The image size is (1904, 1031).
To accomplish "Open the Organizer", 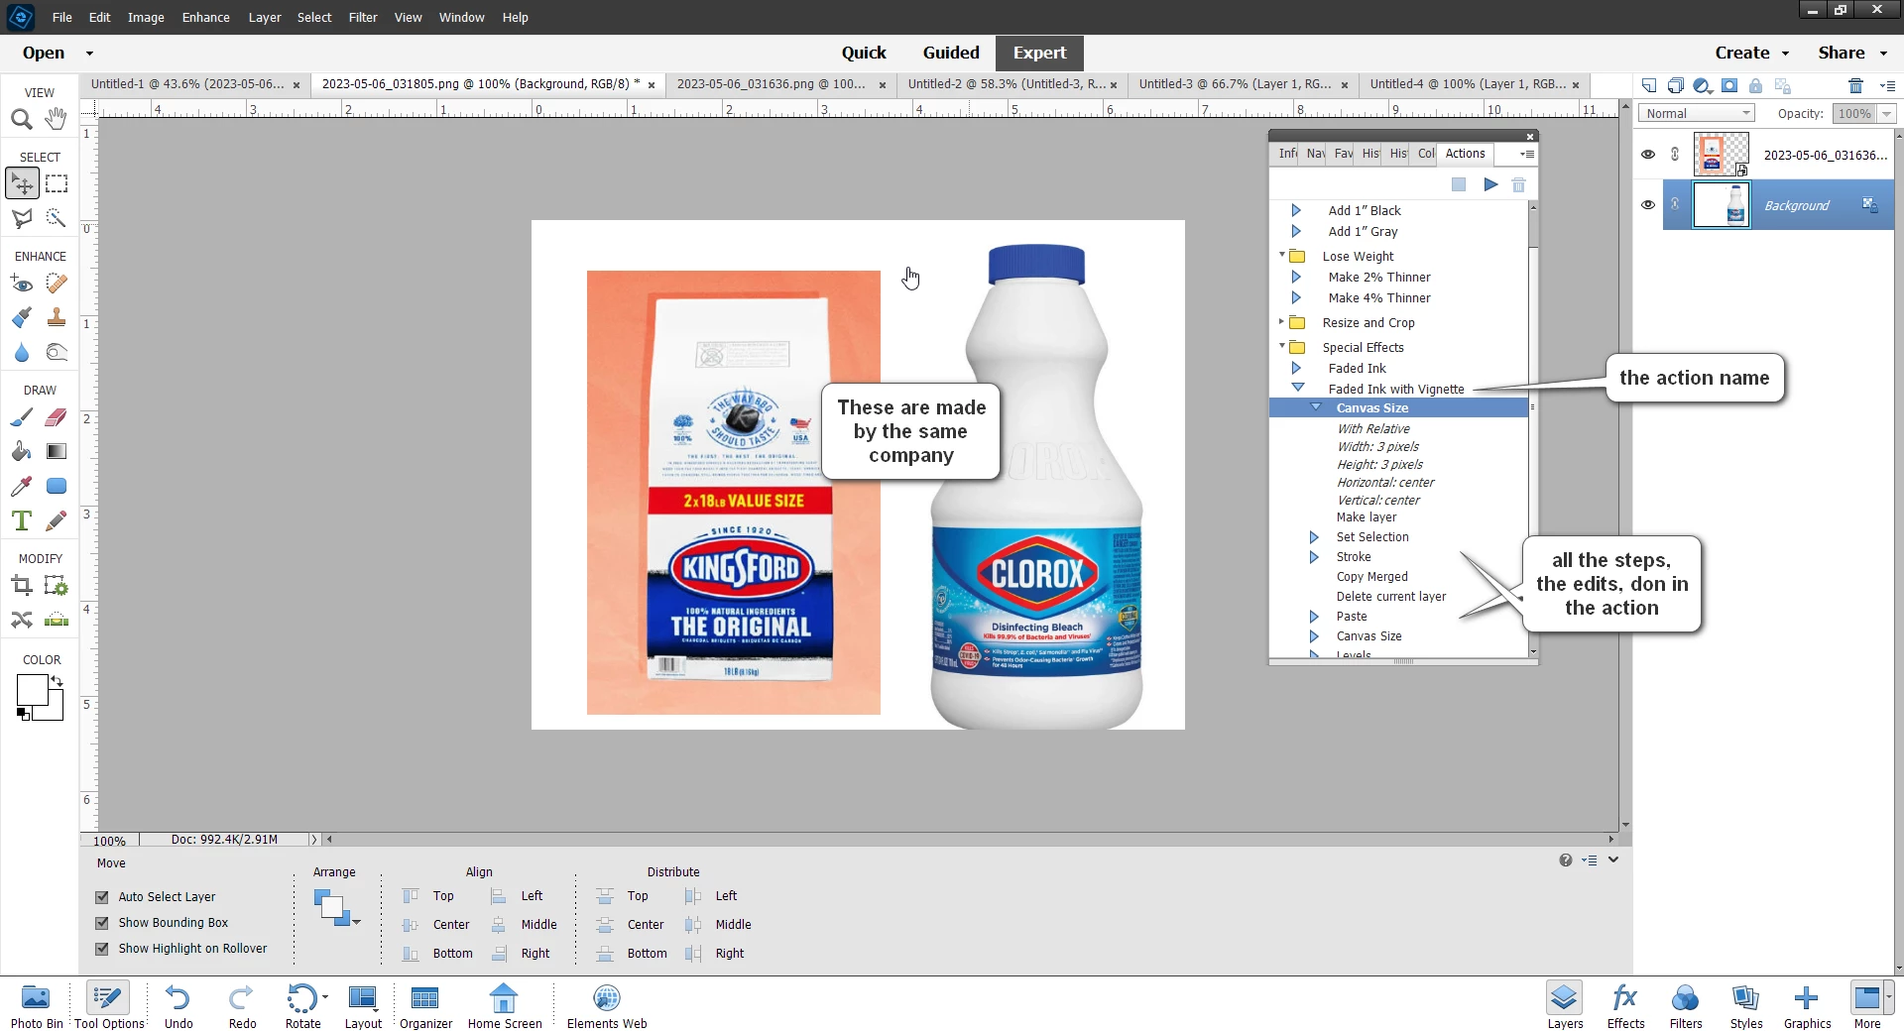I will tap(425, 1006).
